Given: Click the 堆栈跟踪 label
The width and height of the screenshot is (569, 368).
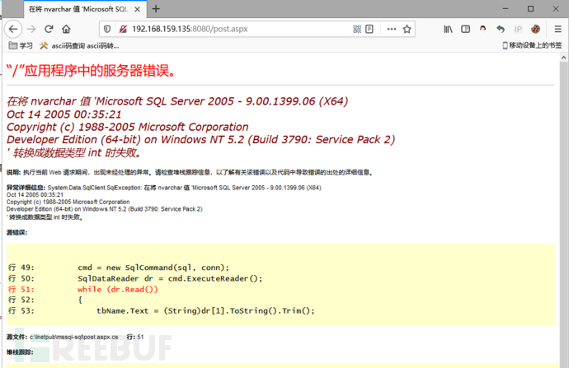Looking at the screenshot, I should [20, 352].
